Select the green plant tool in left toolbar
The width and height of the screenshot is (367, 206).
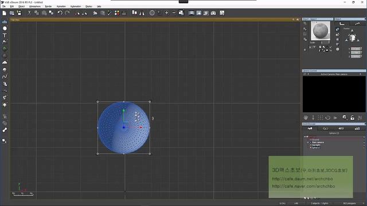pos(5,49)
